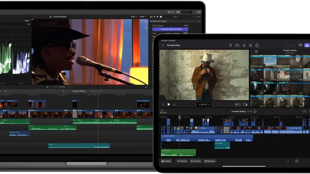Toggle the inspector sliders icon in Mac toolbar
This screenshot has height=174, width=310.
190,12
